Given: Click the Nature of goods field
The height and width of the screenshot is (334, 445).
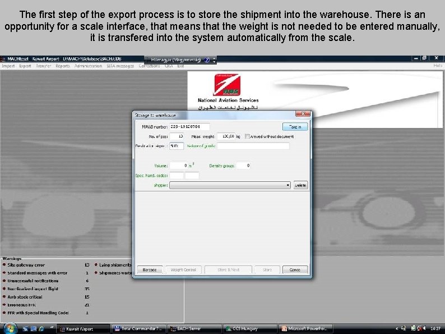Looking at the screenshot, I should [253, 146].
